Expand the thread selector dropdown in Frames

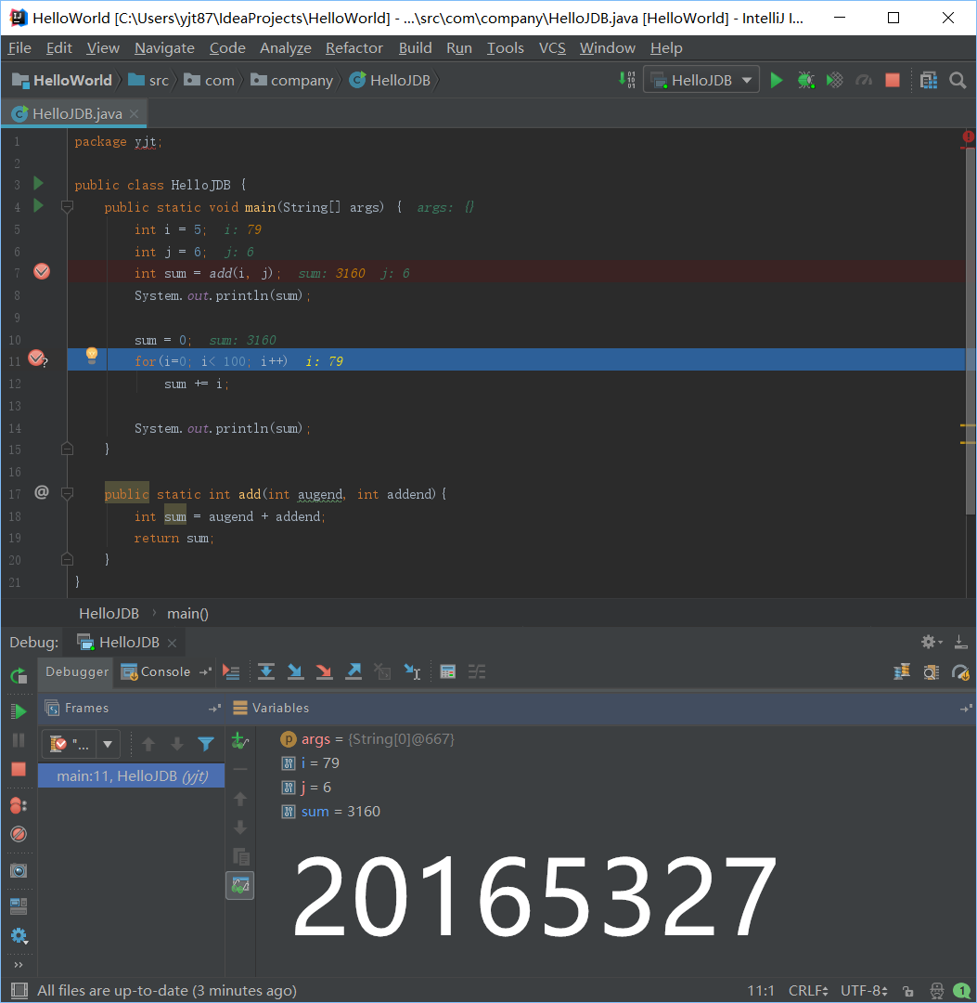[x=108, y=744]
